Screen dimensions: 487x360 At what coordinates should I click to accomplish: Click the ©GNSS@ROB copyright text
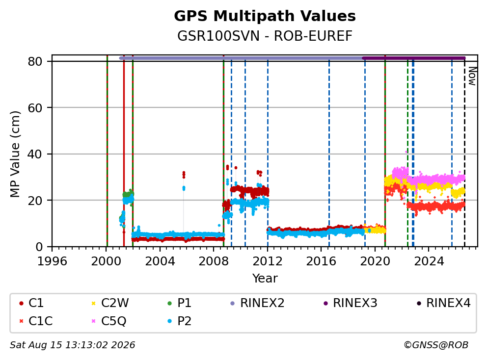pyautogui.click(x=436, y=345)
